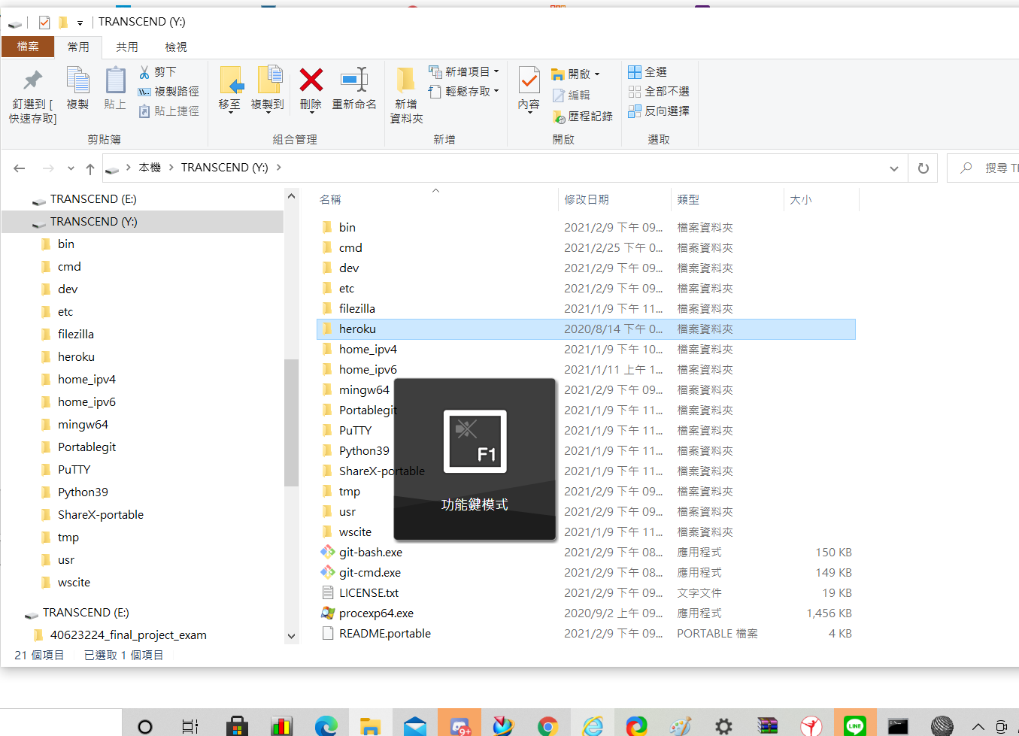The width and height of the screenshot is (1019, 736).
Task: Create a new folder from the ribbon
Action: tap(406, 95)
